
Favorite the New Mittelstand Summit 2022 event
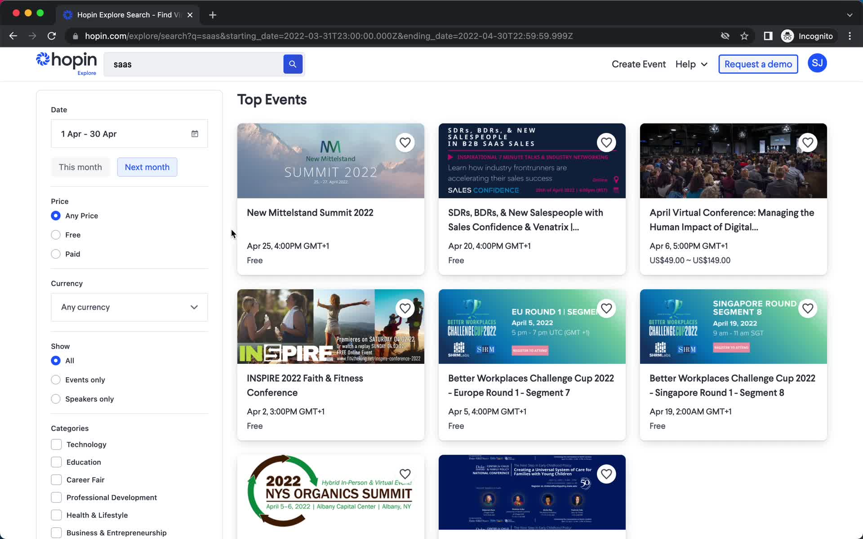(405, 143)
